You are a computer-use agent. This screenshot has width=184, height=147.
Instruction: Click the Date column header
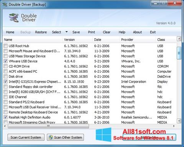click(106, 40)
